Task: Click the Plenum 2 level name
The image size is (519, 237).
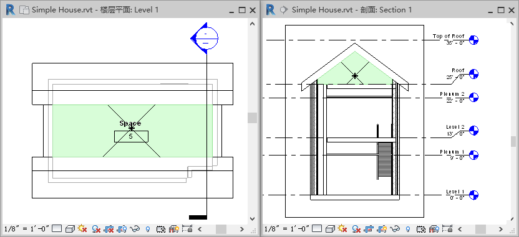Action: click(x=452, y=94)
